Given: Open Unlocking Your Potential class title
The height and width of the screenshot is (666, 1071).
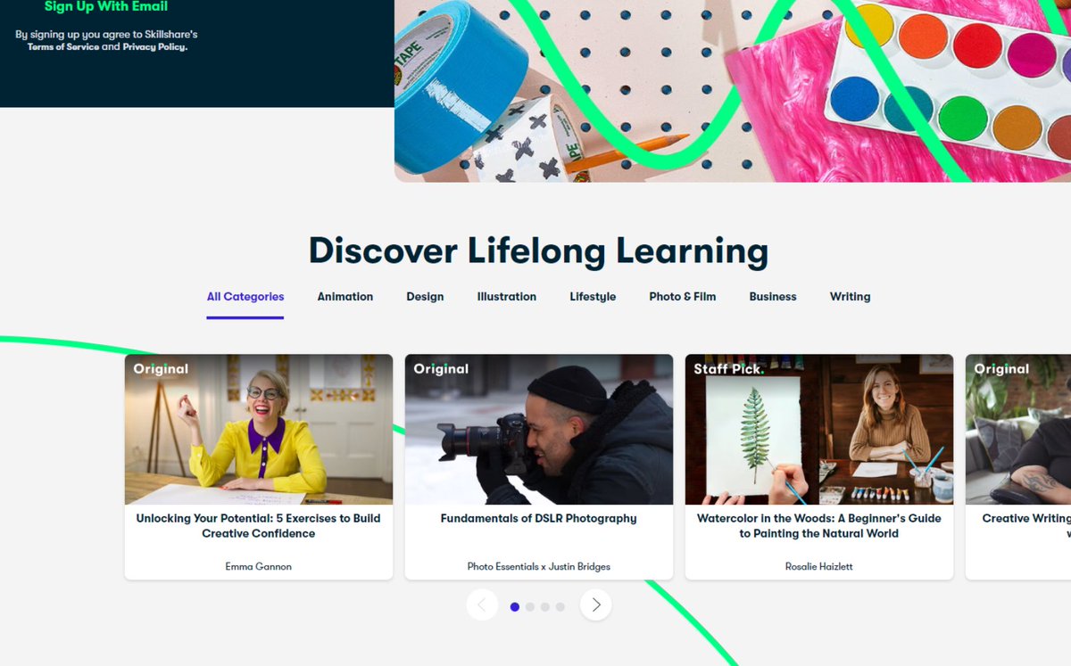Looking at the screenshot, I should pos(258,526).
